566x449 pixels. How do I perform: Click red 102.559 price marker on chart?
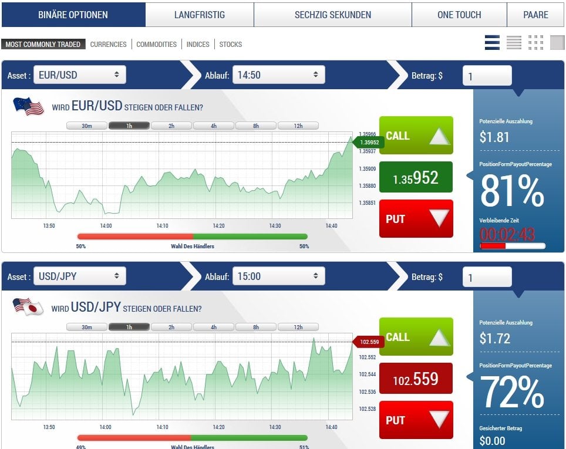[x=368, y=342]
